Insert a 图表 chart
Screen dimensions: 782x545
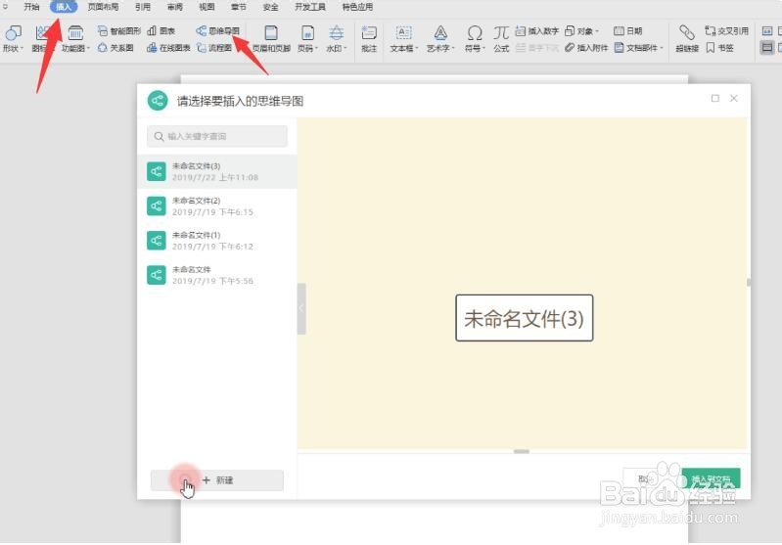[x=161, y=31]
